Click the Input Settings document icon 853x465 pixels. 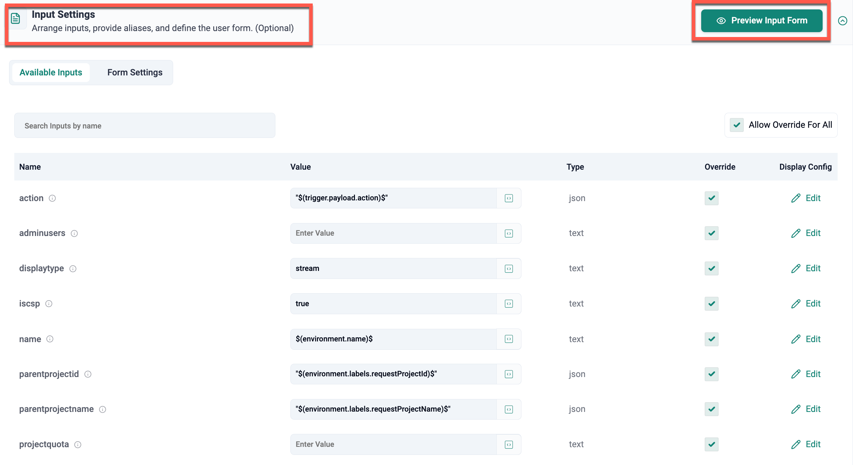[x=16, y=19]
